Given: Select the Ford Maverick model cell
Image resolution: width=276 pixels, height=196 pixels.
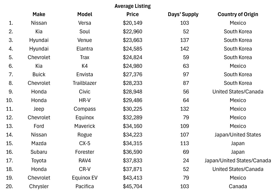Looking at the screenshot, I should pyautogui.click(x=85, y=126).
